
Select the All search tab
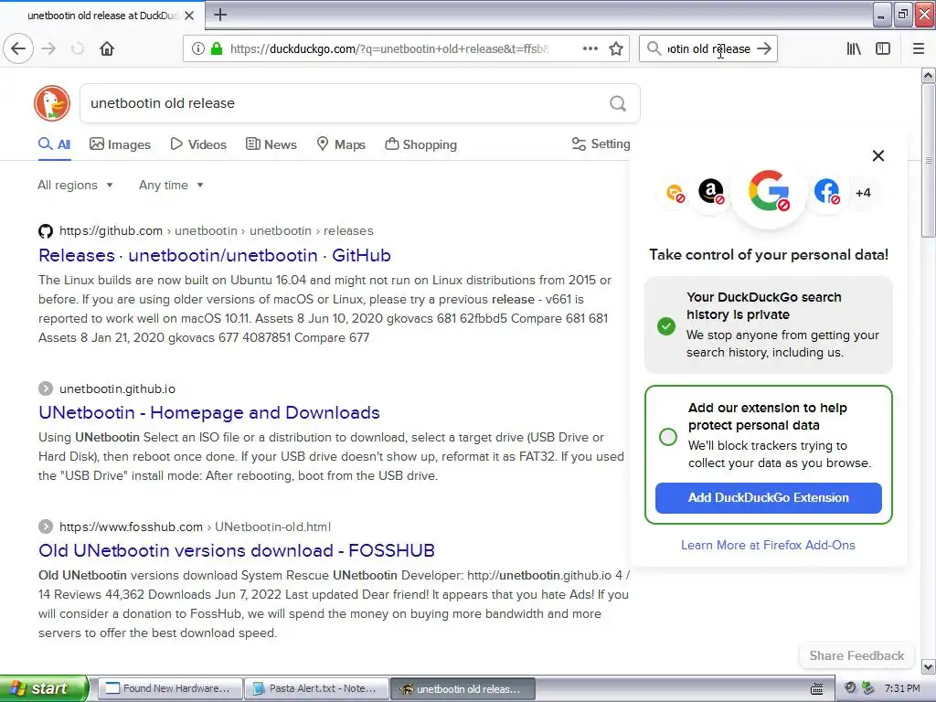coord(54,144)
